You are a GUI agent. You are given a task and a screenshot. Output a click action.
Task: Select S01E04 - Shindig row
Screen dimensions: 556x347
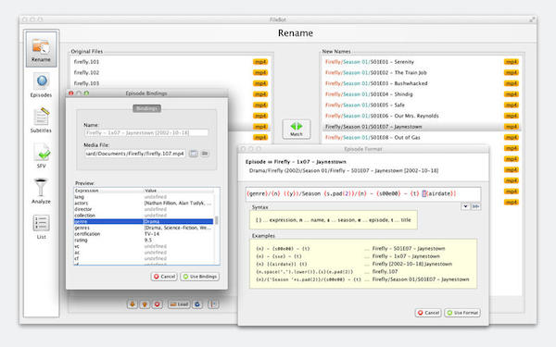click(422, 94)
